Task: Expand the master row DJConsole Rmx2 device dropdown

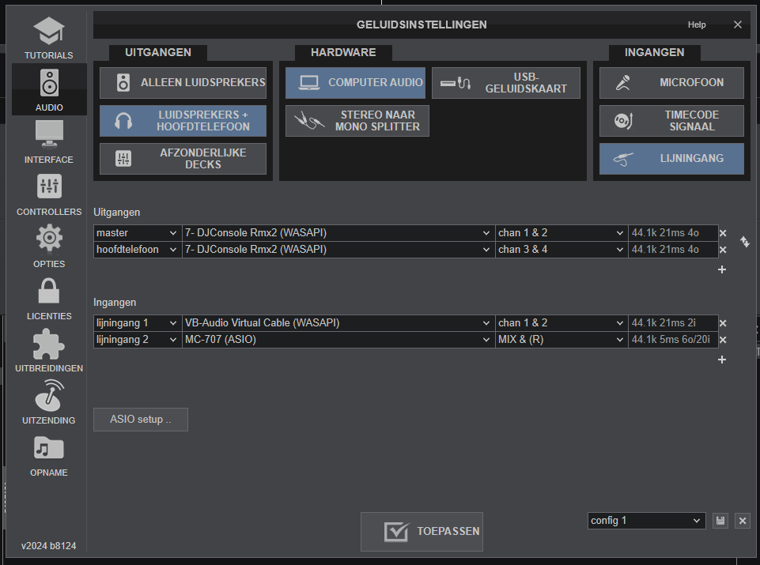Action: [x=338, y=233]
